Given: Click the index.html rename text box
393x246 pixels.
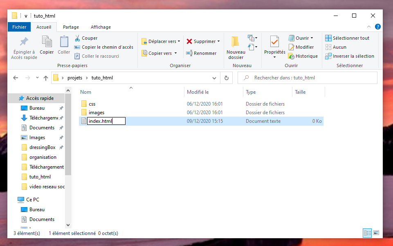Looking at the screenshot, I should click(106, 121).
